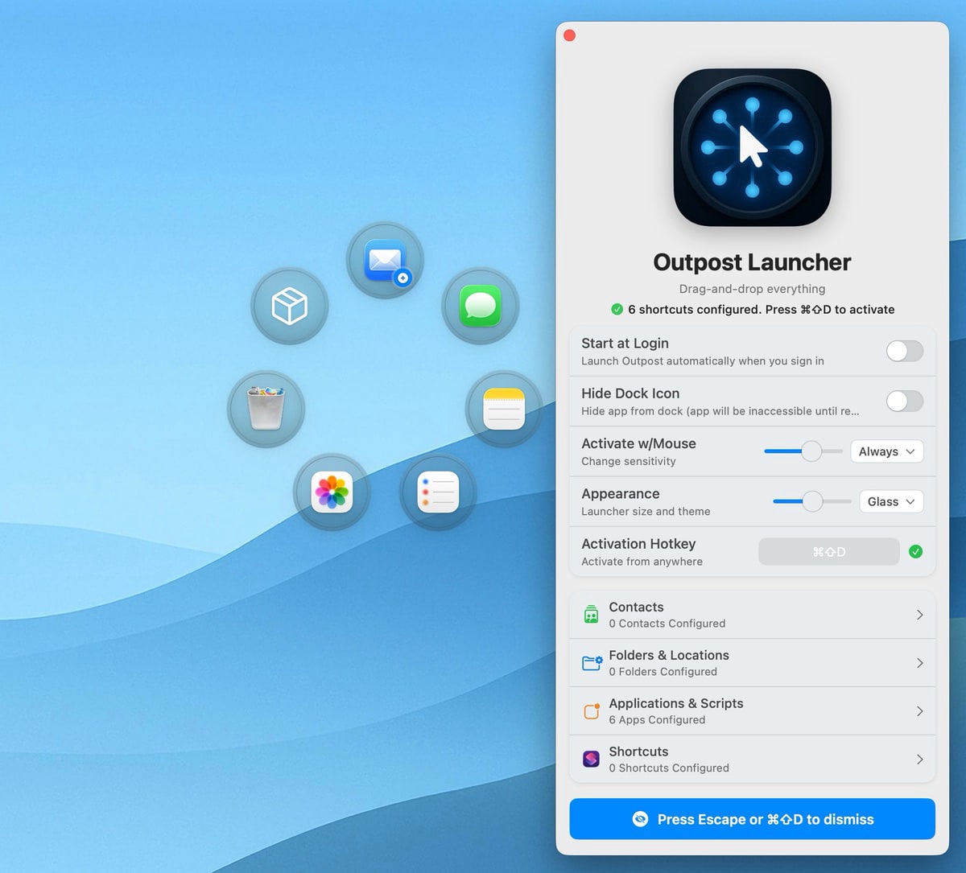The height and width of the screenshot is (873, 966).
Task: Open Folders & Locations settings
Action: click(x=752, y=663)
